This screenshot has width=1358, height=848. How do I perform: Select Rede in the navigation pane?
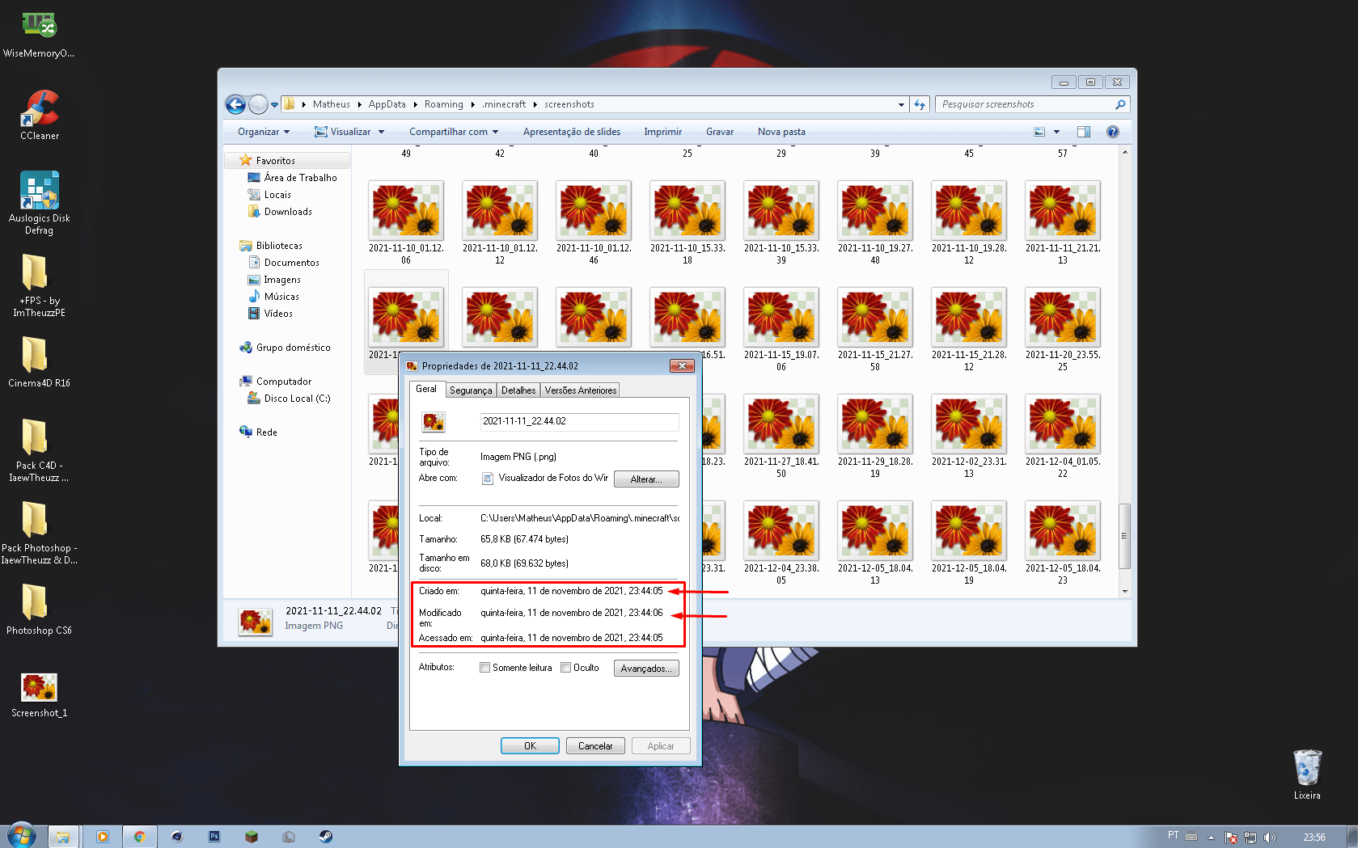pyautogui.click(x=258, y=432)
